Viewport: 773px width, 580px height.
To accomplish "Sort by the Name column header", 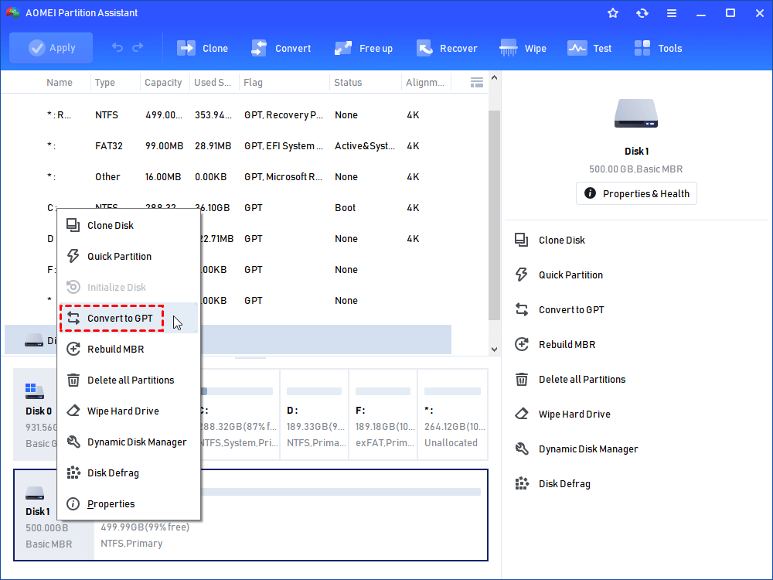I will click(60, 83).
